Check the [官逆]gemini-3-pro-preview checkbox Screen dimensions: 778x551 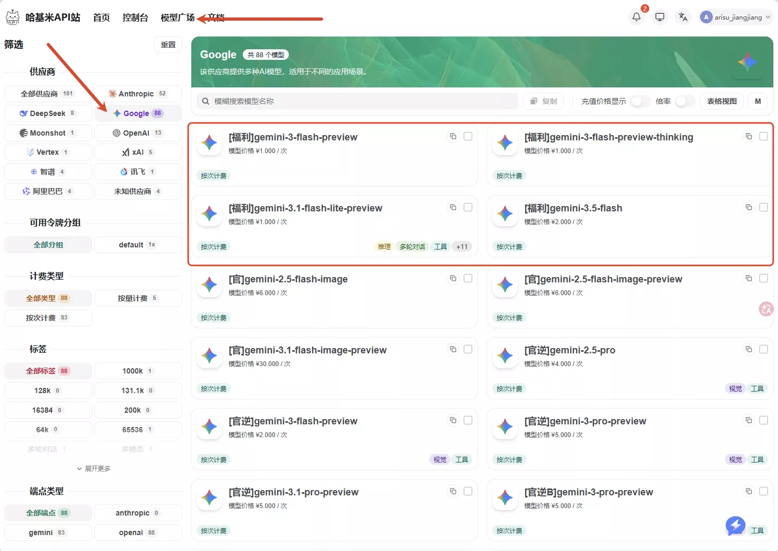[764, 420]
